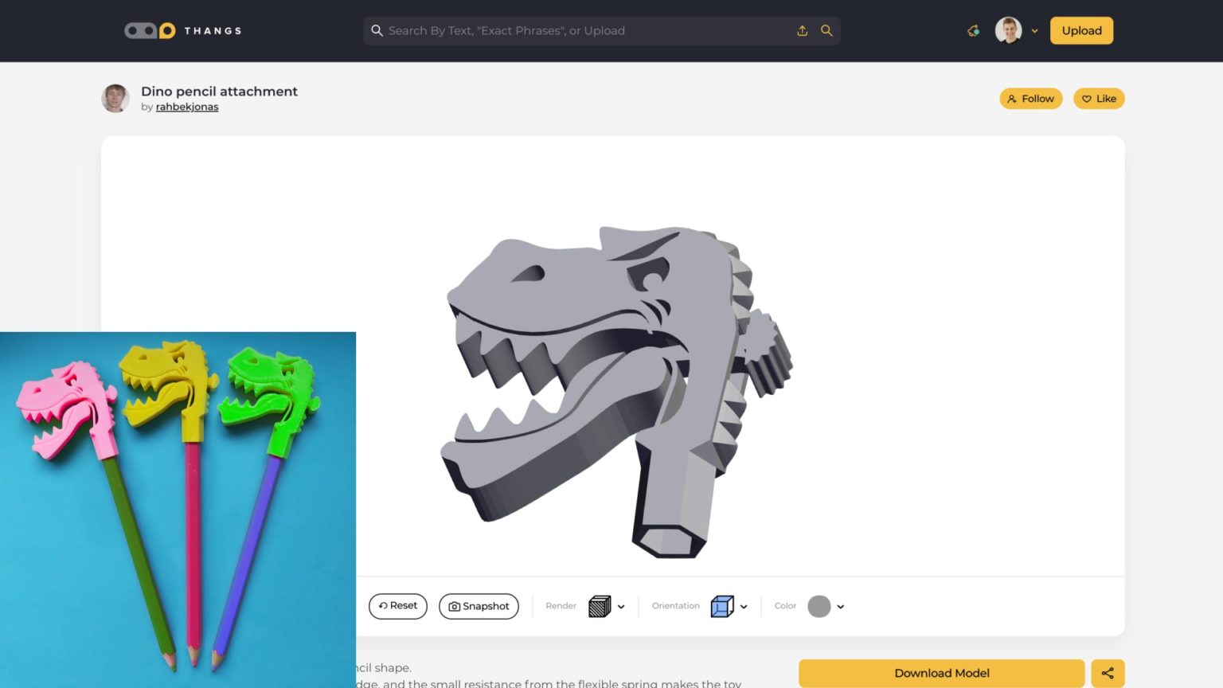Click the Thangs logo

point(182,30)
